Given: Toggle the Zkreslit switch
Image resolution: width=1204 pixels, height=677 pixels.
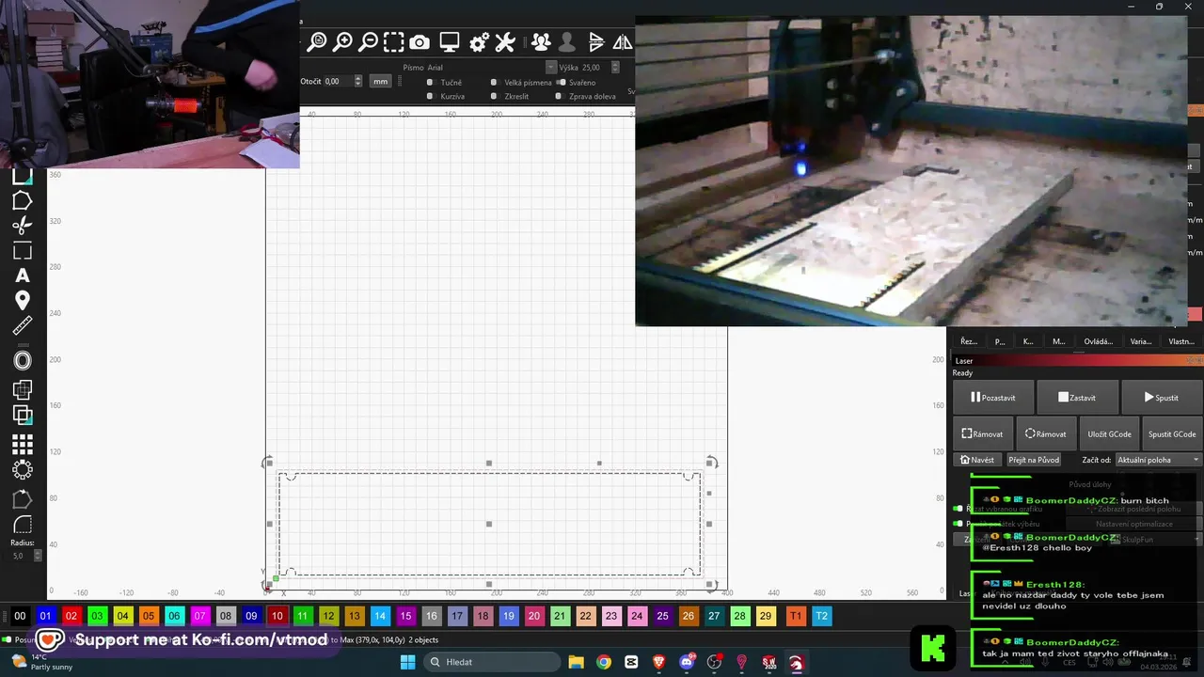Looking at the screenshot, I should pos(494,96).
